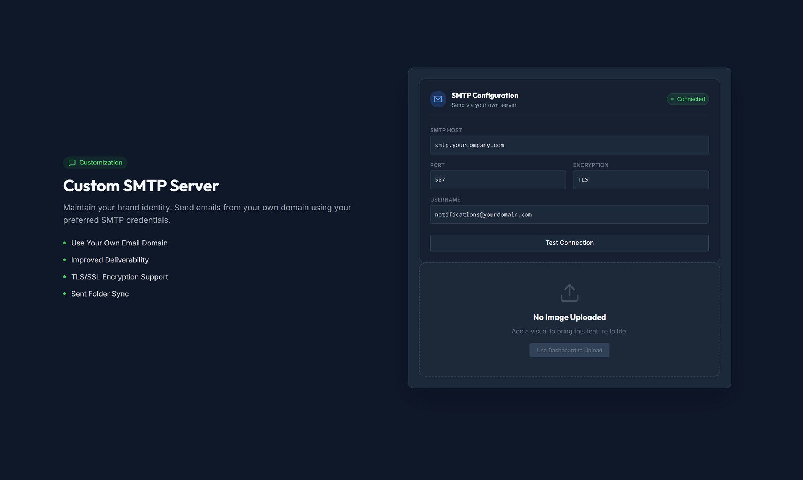Click the SMTP Configuration title
803x480 pixels.
(485, 95)
